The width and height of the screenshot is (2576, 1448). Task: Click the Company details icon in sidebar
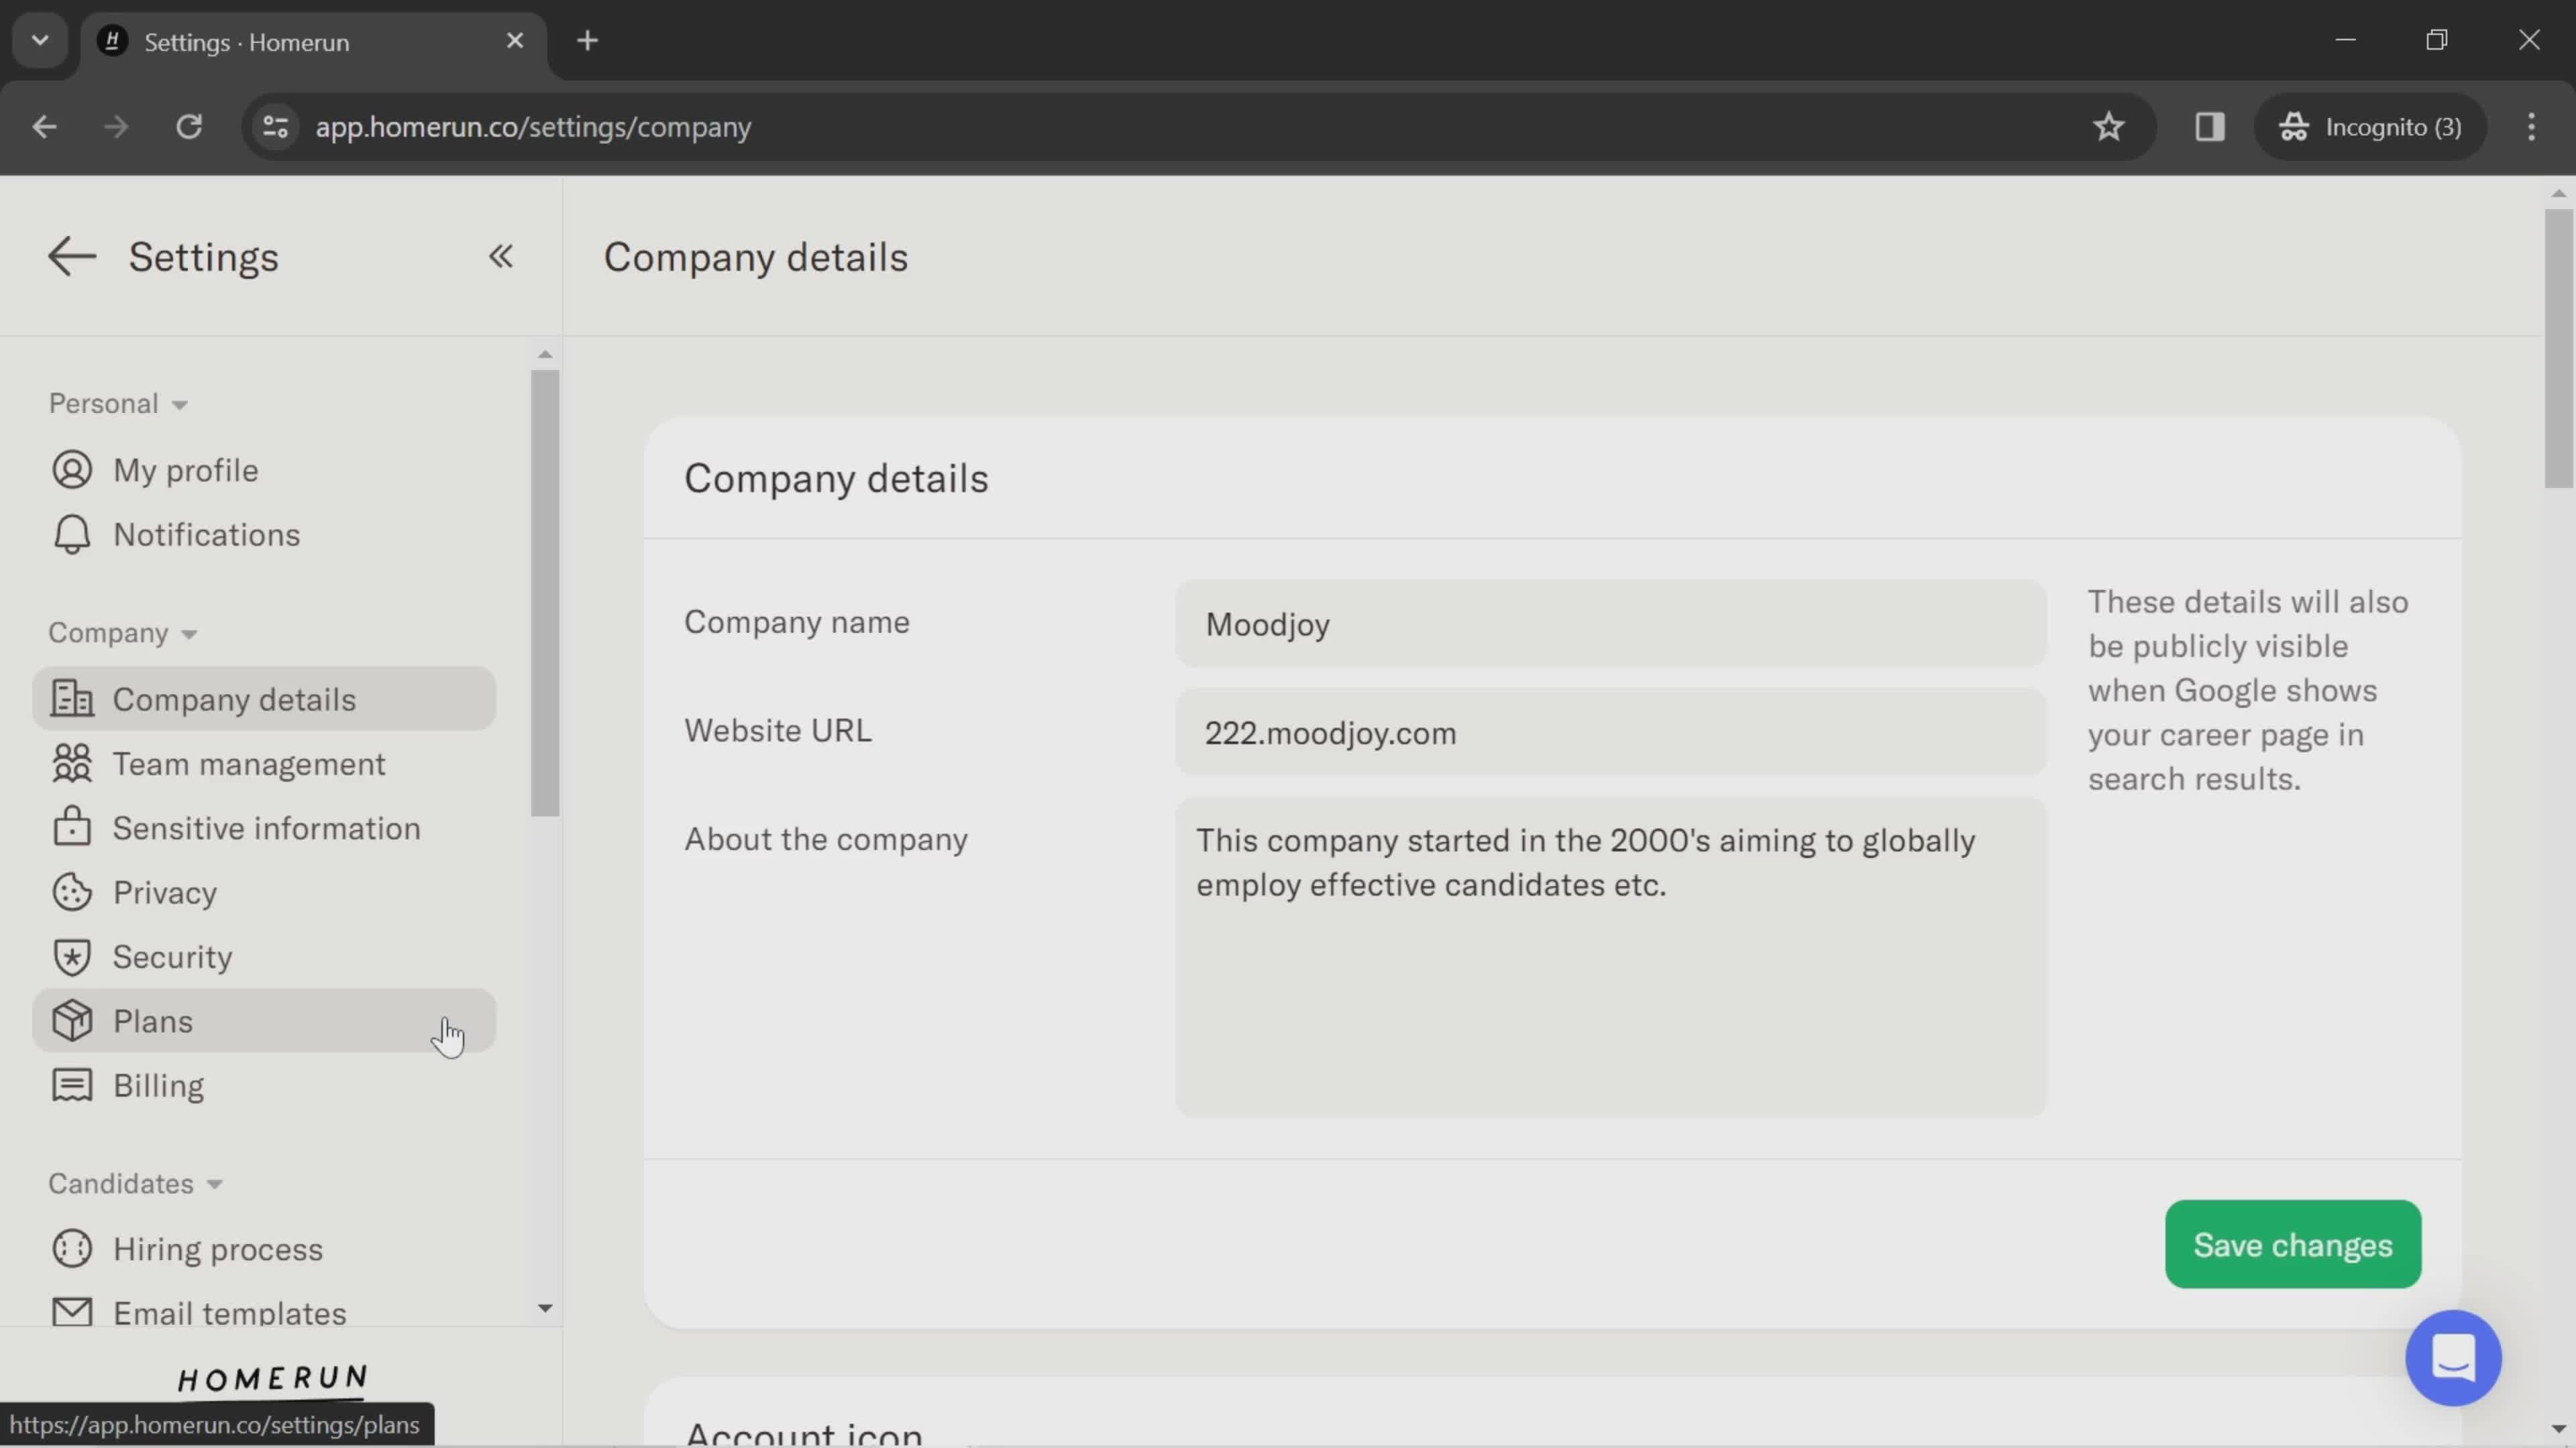click(67, 699)
